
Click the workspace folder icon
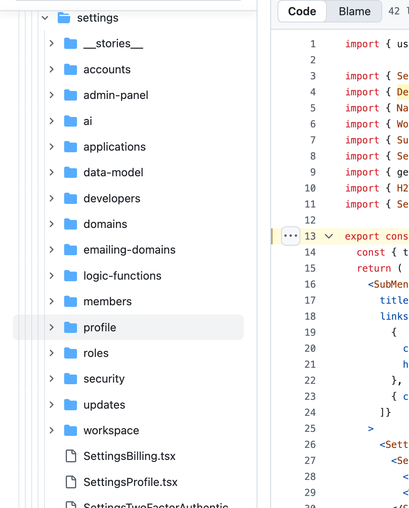(x=71, y=430)
